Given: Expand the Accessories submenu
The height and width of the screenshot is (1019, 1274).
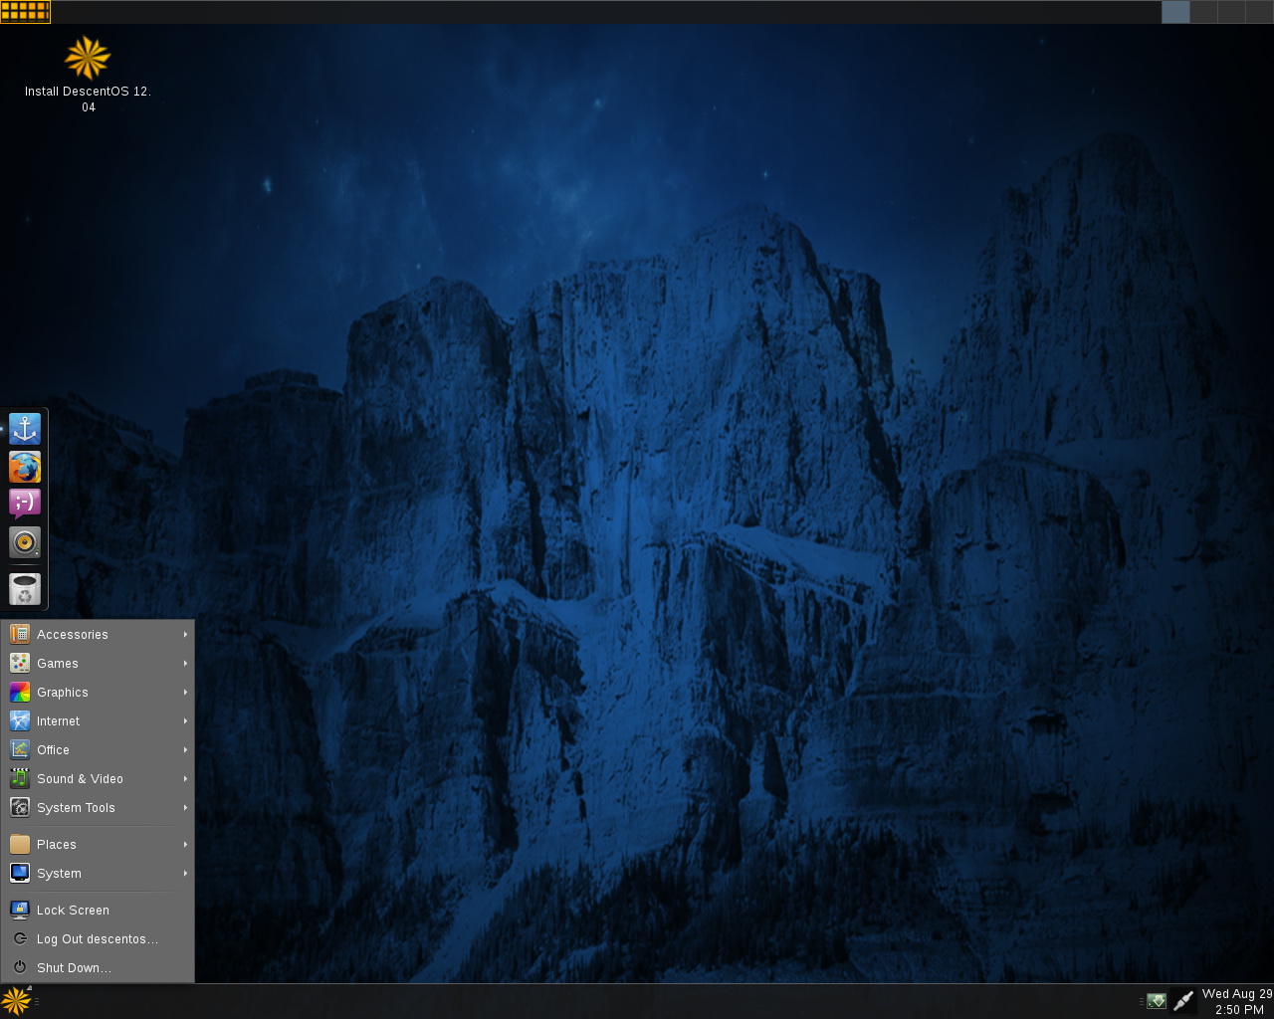Looking at the screenshot, I should pos(98,635).
